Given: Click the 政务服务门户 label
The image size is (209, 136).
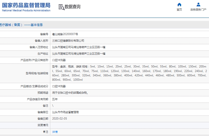Looking at the screenshot, I should click(198, 10).
